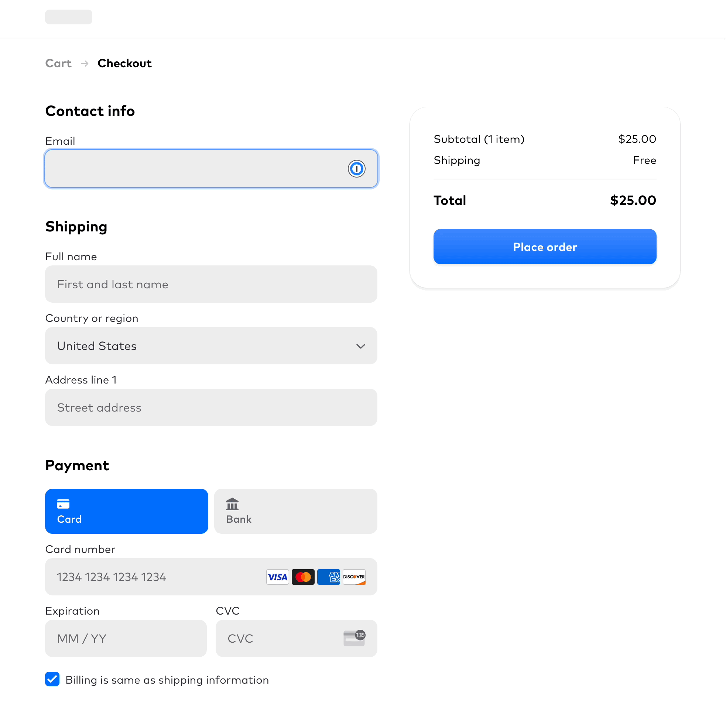Click the American Express logo
The height and width of the screenshot is (708, 726).
pyautogui.click(x=329, y=577)
